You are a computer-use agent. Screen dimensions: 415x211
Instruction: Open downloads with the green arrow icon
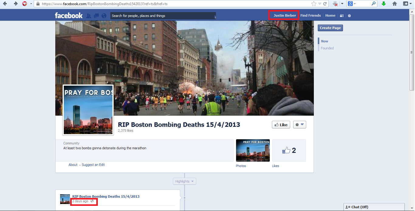coord(384,4)
